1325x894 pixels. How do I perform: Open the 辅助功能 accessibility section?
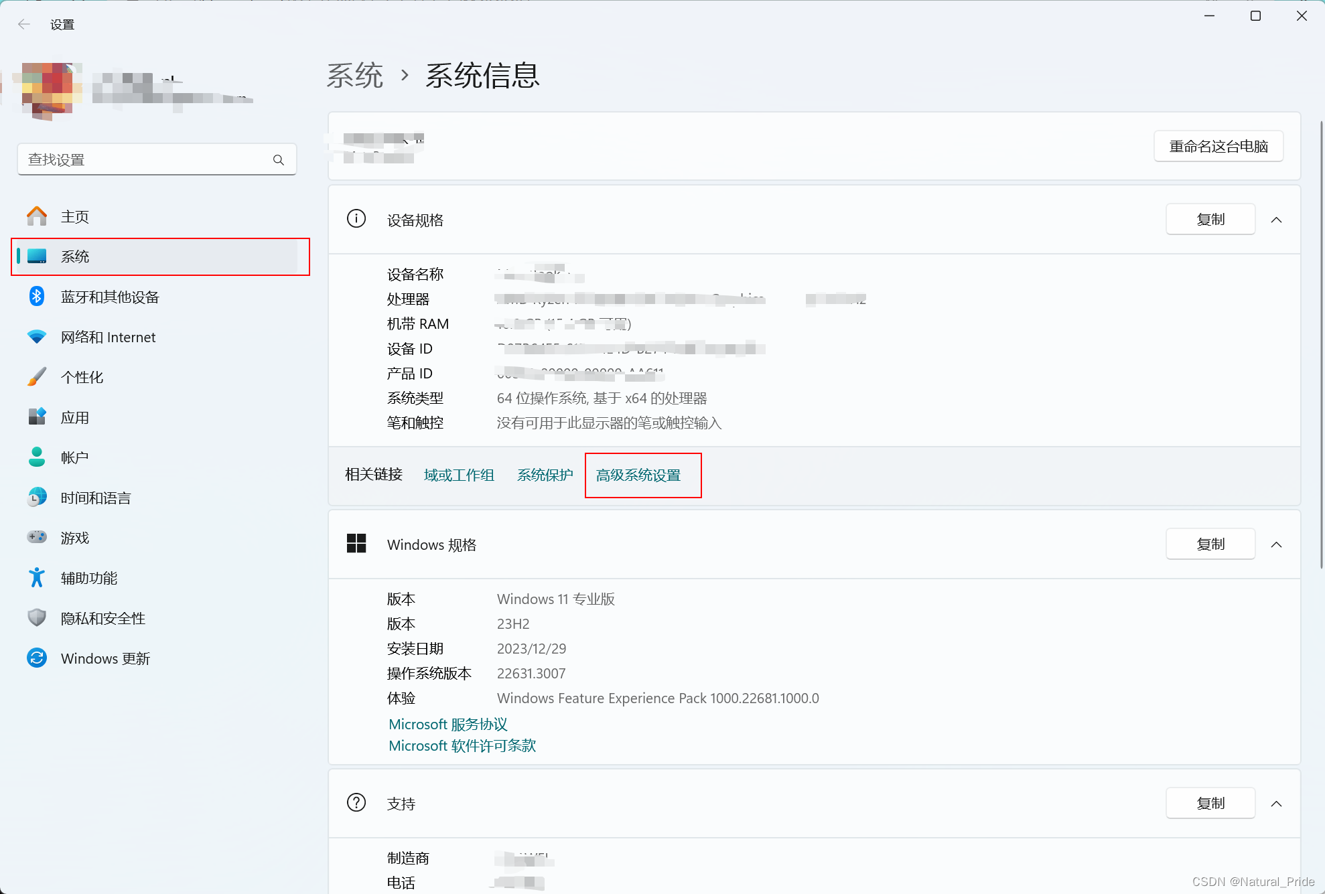[88, 579]
